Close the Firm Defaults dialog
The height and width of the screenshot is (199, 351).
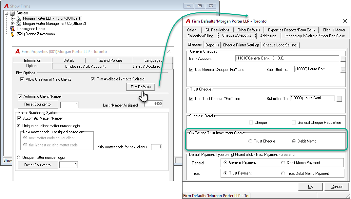(x=345, y=21)
